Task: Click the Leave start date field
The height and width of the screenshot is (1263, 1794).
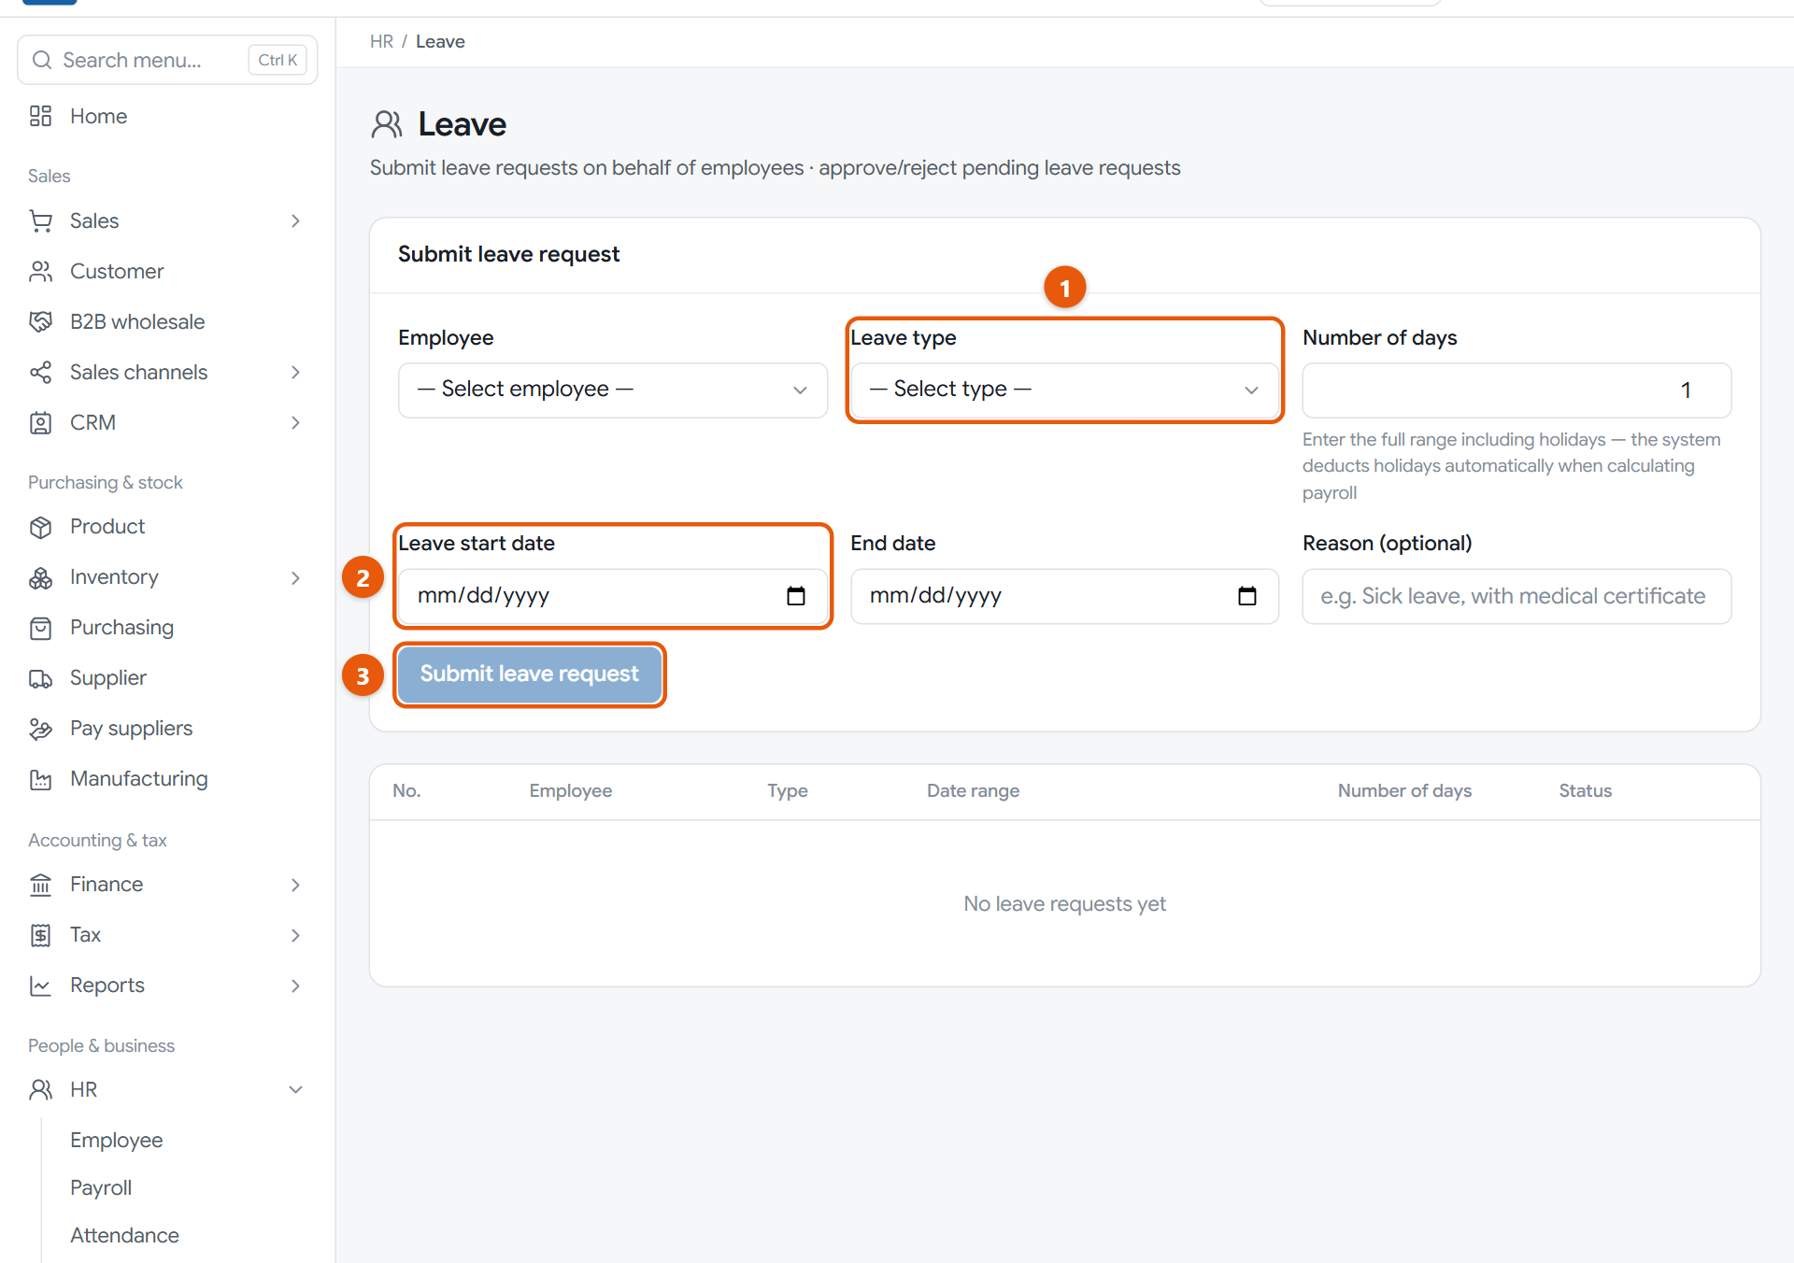Action: point(613,596)
